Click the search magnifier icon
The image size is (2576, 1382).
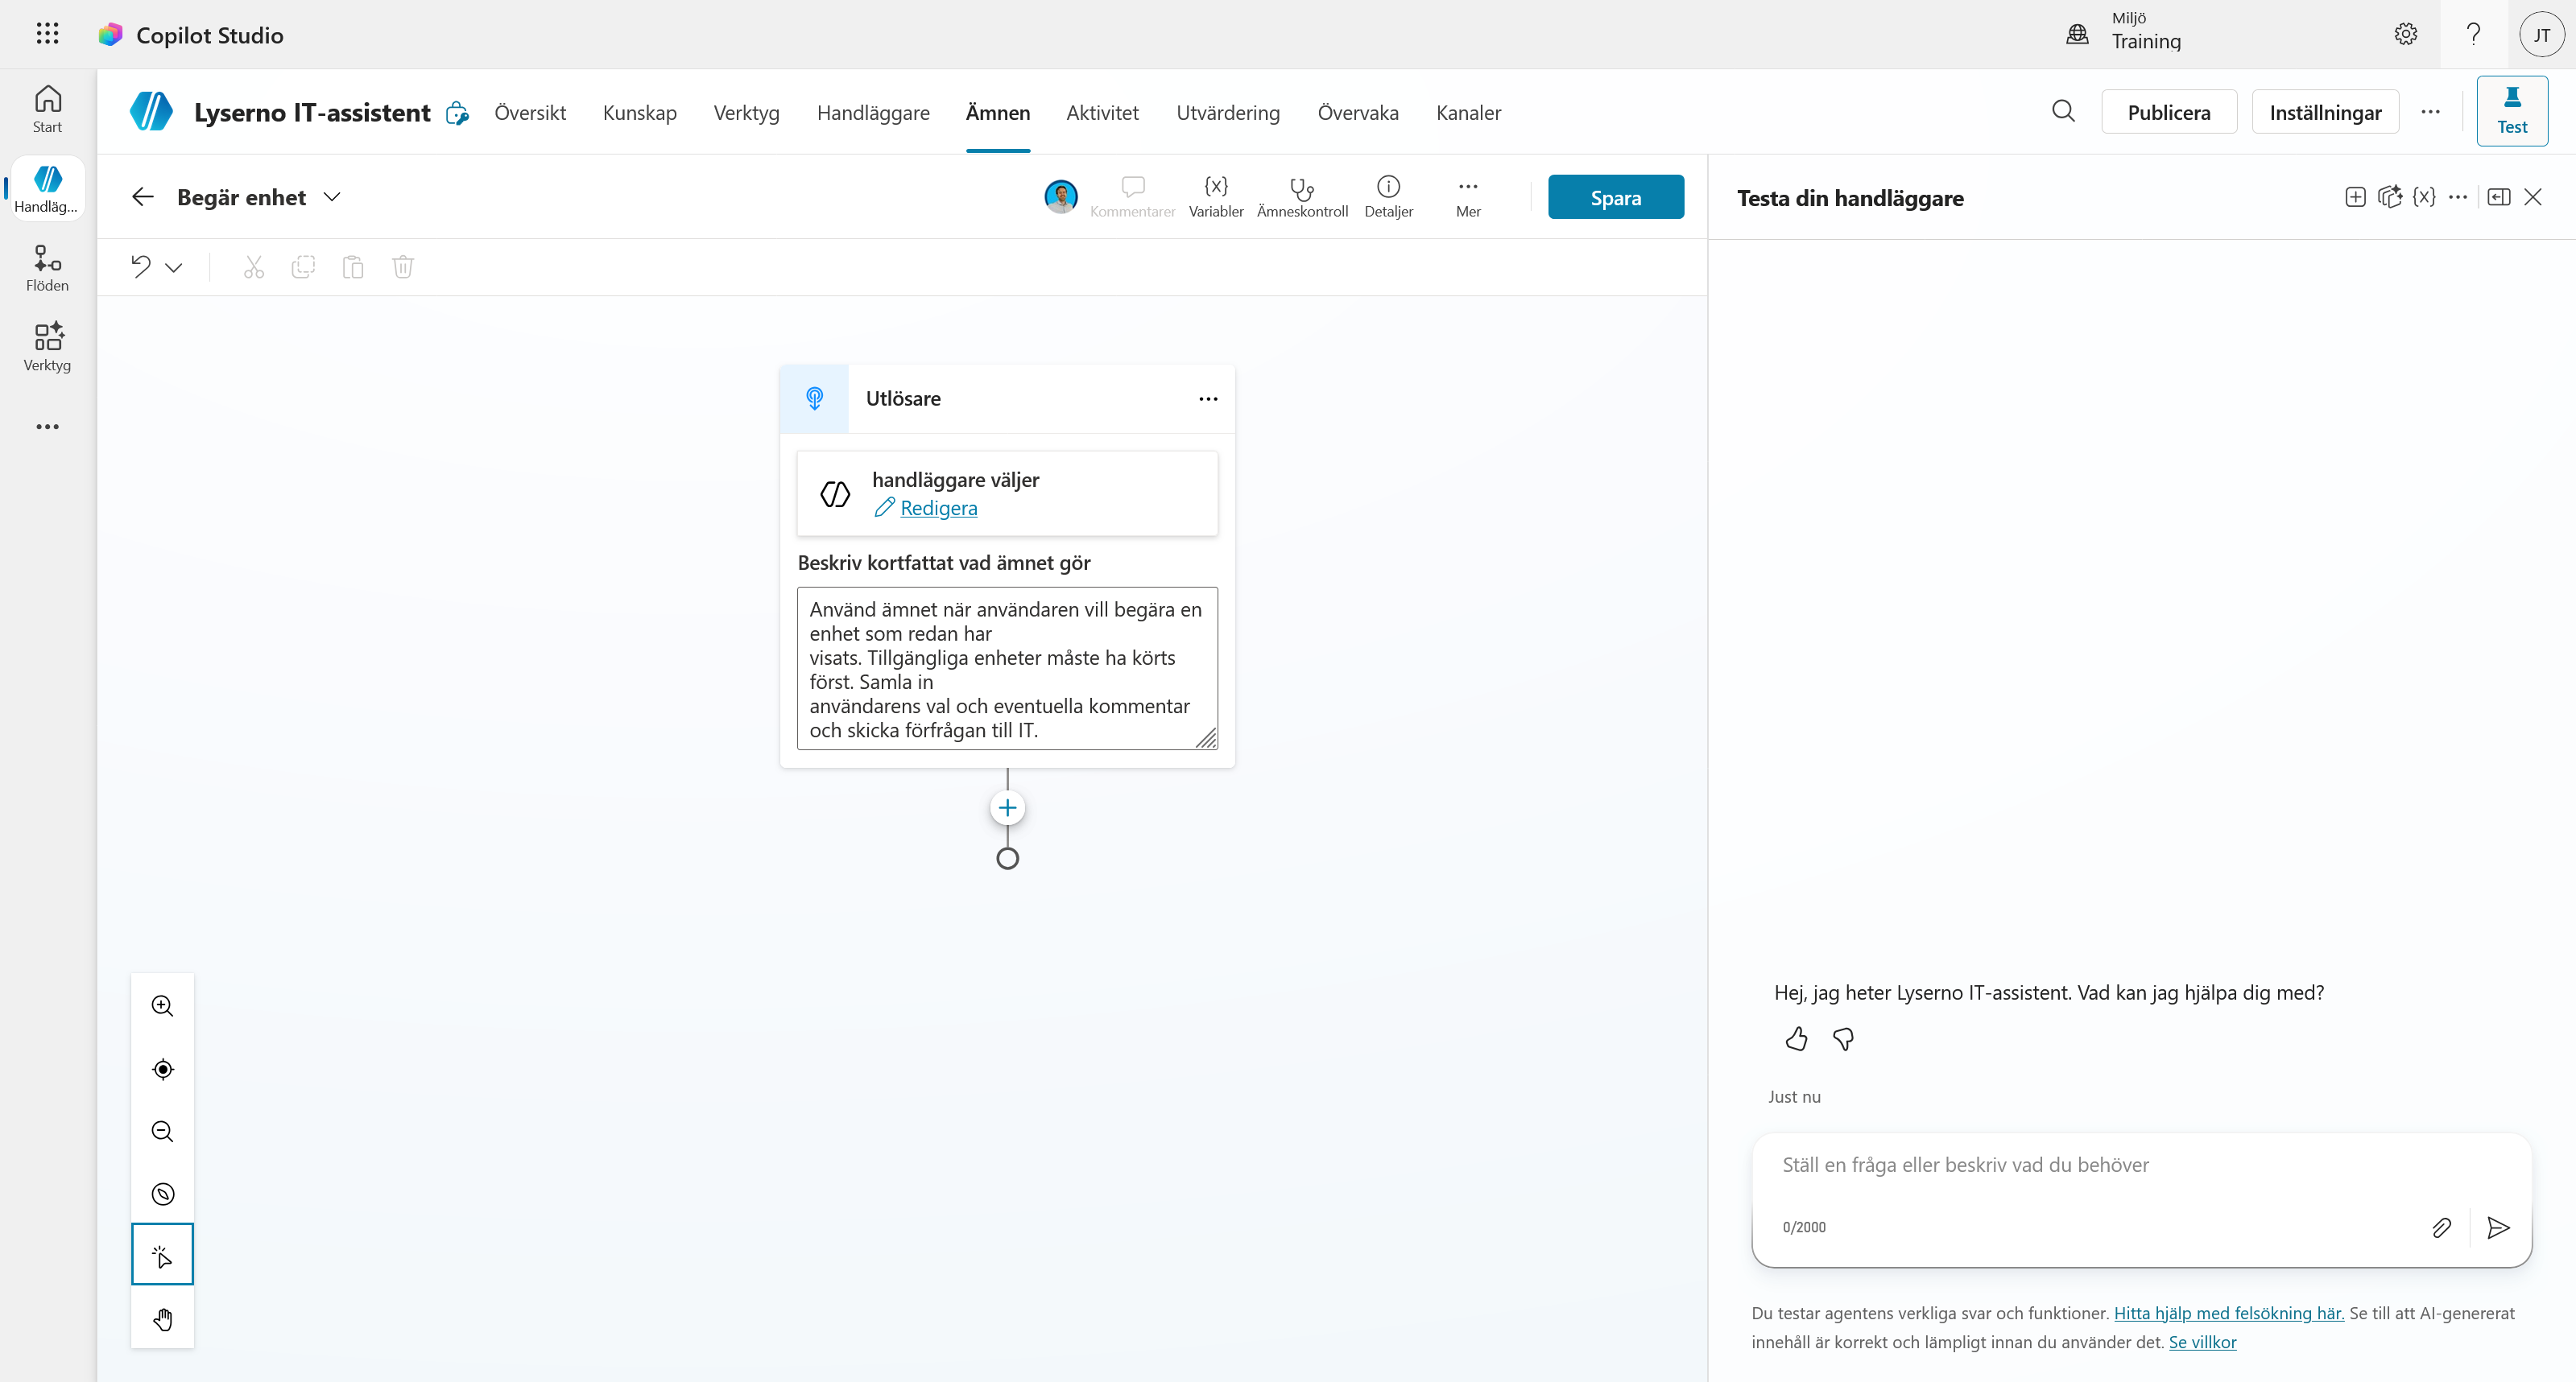2063,111
